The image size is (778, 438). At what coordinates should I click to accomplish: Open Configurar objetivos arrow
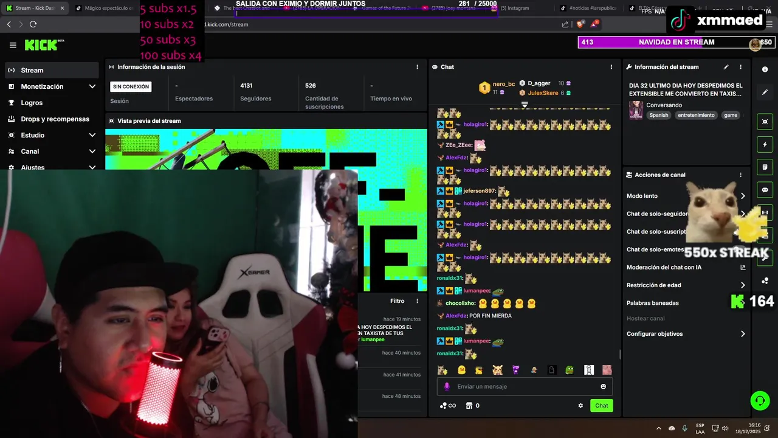(x=743, y=334)
